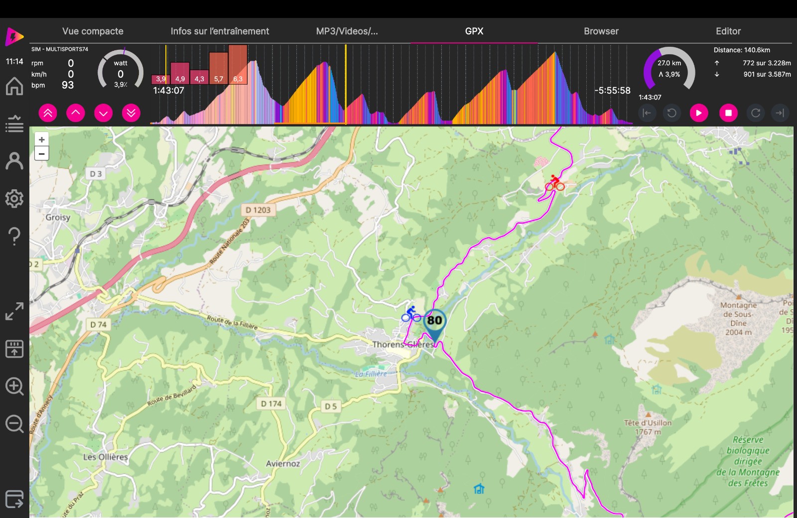Click the 80 km marker pin on map

pos(434,324)
